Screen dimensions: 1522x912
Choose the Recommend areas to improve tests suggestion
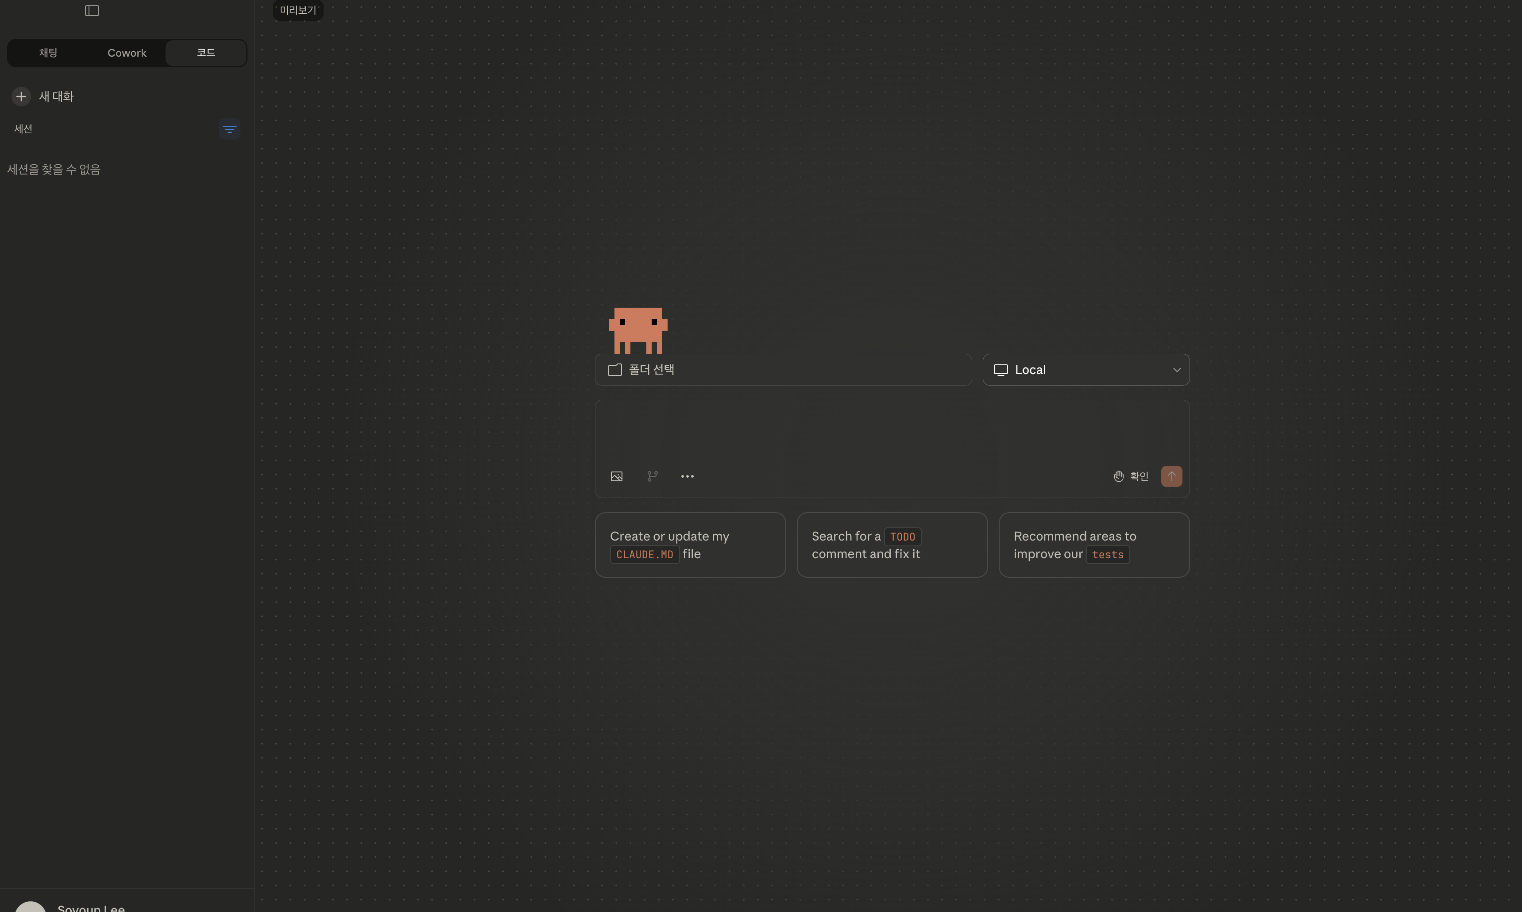click(1093, 545)
